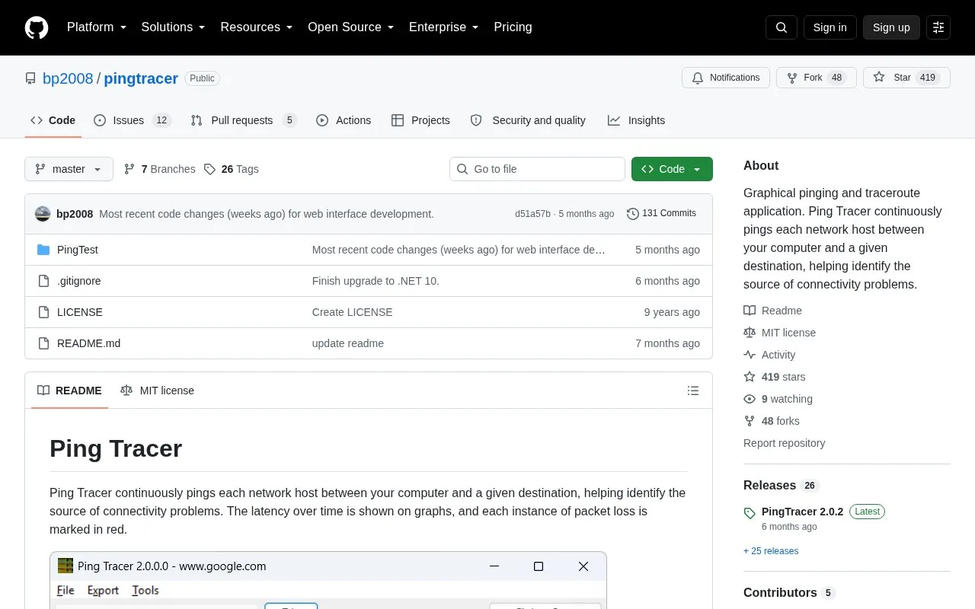This screenshot has height=609, width=975.
Task: Open the Insights tab
Action: (x=636, y=120)
